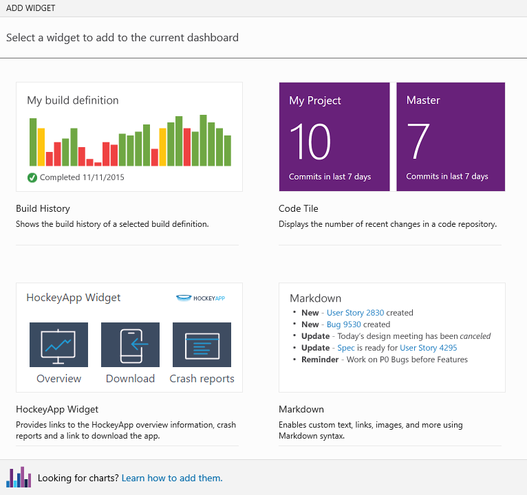527x495 pixels.
Task: Click the Completed 11/11/2015 status text
Action: [x=82, y=177]
